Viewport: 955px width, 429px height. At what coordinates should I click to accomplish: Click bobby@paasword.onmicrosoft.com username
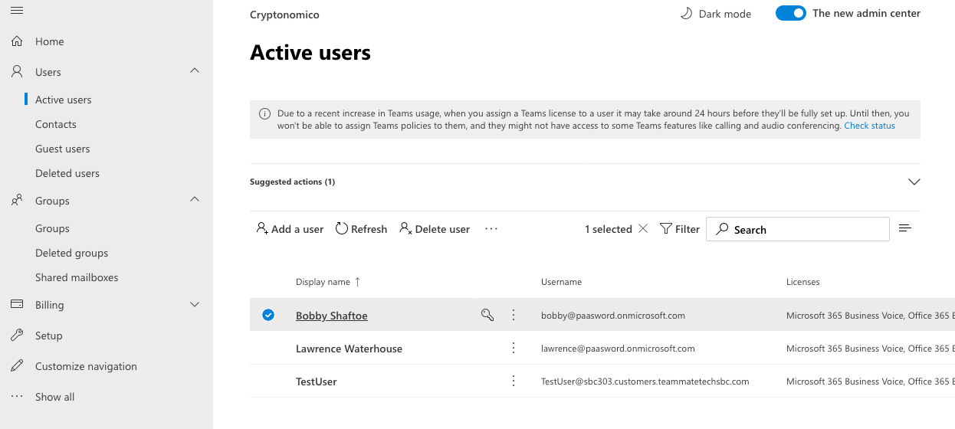point(613,315)
